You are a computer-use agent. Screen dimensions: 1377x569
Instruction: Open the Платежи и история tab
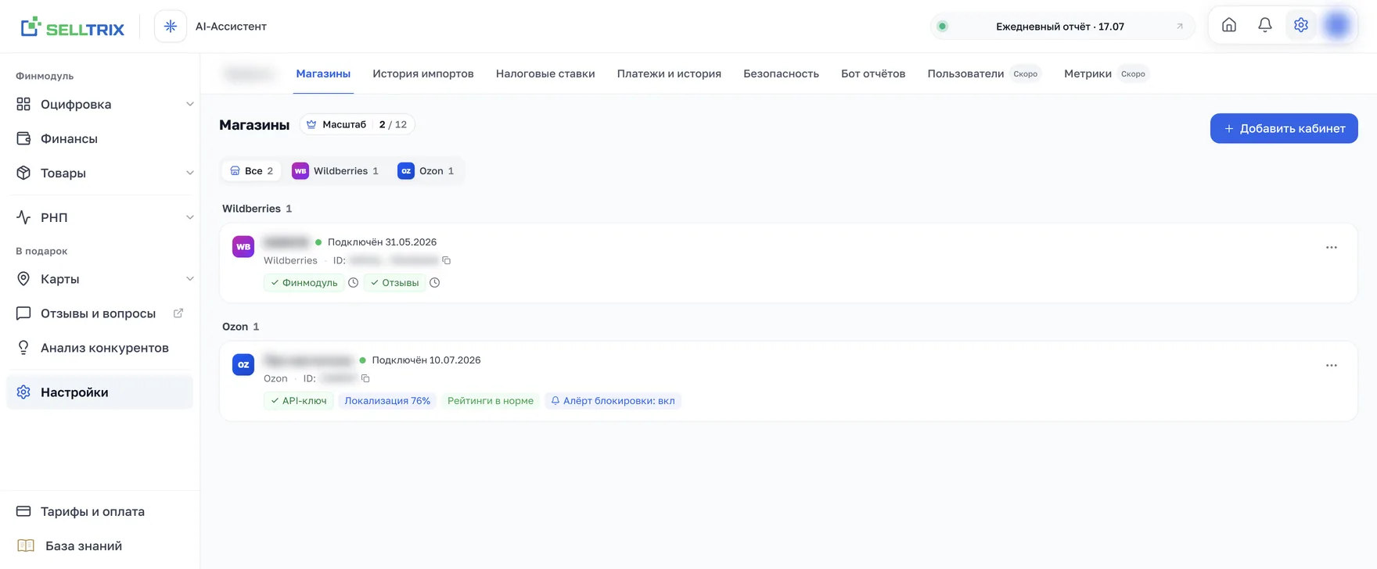669,73
